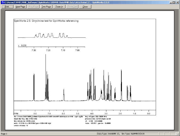The image size is (180, 136).
Task: Click the inset axis label 7.10
Action: coord(63,50)
